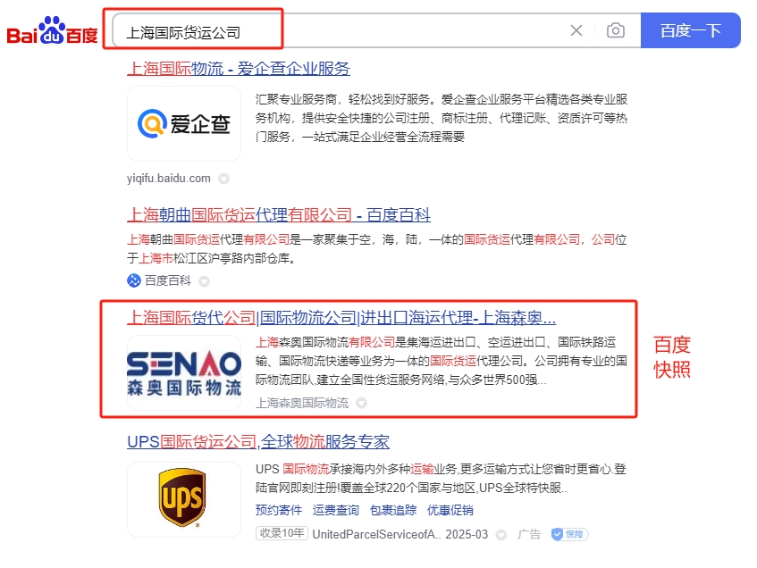Click the UPS shield logo thumbnail
The height and width of the screenshot is (568, 757).
184,499
